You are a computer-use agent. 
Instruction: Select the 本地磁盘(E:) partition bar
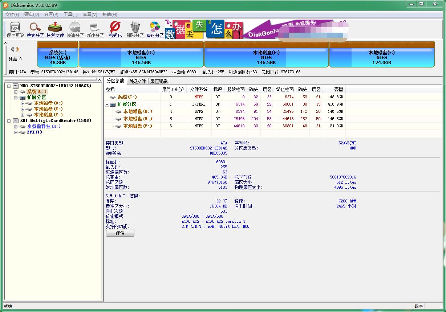[266, 55]
